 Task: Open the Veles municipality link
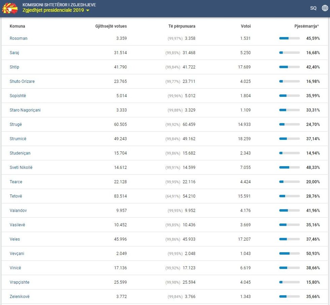(x=15, y=239)
